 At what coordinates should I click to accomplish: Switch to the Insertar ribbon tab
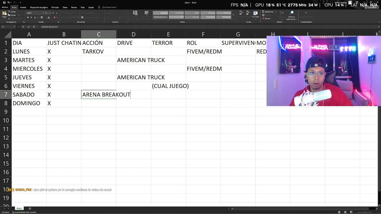23,7
